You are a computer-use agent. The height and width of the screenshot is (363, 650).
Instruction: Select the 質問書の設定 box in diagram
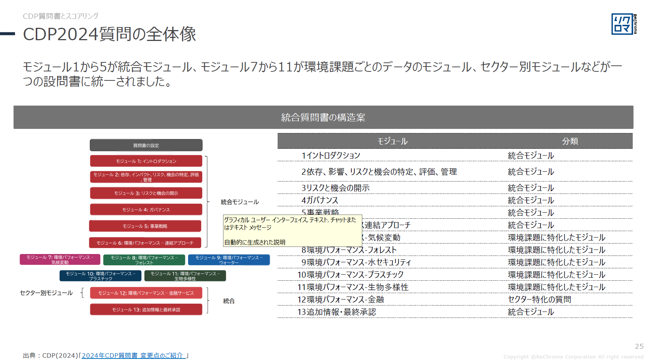[x=146, y=145]
